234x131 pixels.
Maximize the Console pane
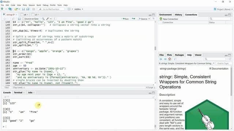tap(154, 93)
